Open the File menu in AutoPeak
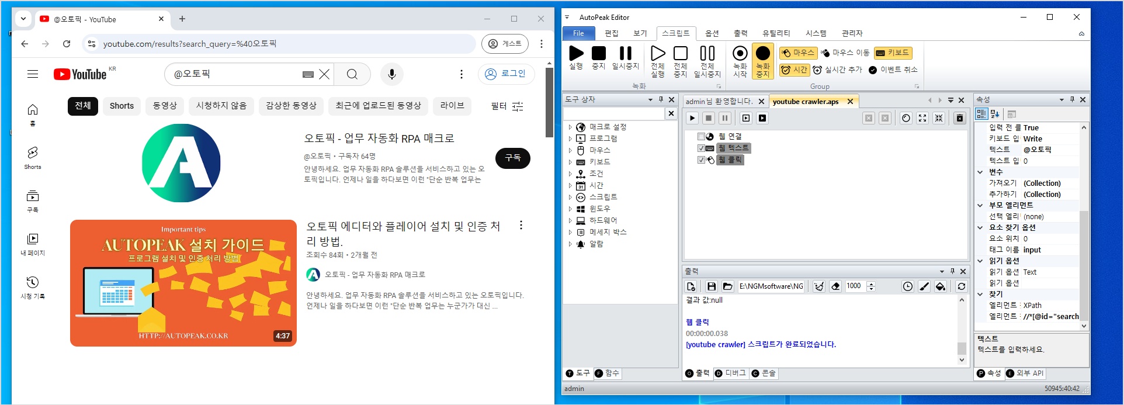Image resolution: width=1124 pixels, height=405 pixels. click(x=578, y=33)
